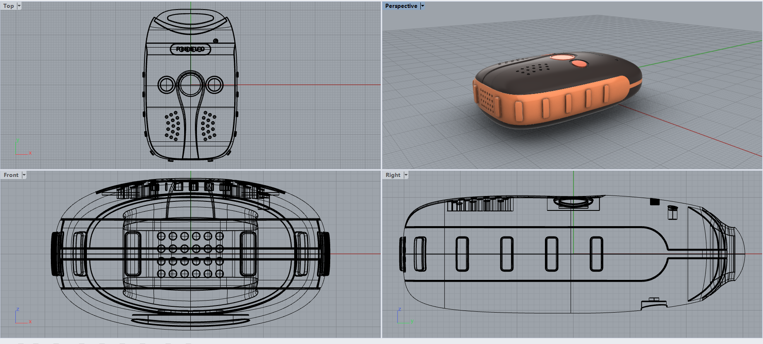Select the left speaker grille in Top view
This screenshot has width=763, height=344.
[x=173, y=126]
